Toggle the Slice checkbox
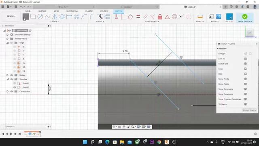Screen dimensions: 259x146 tap(245, 74)
